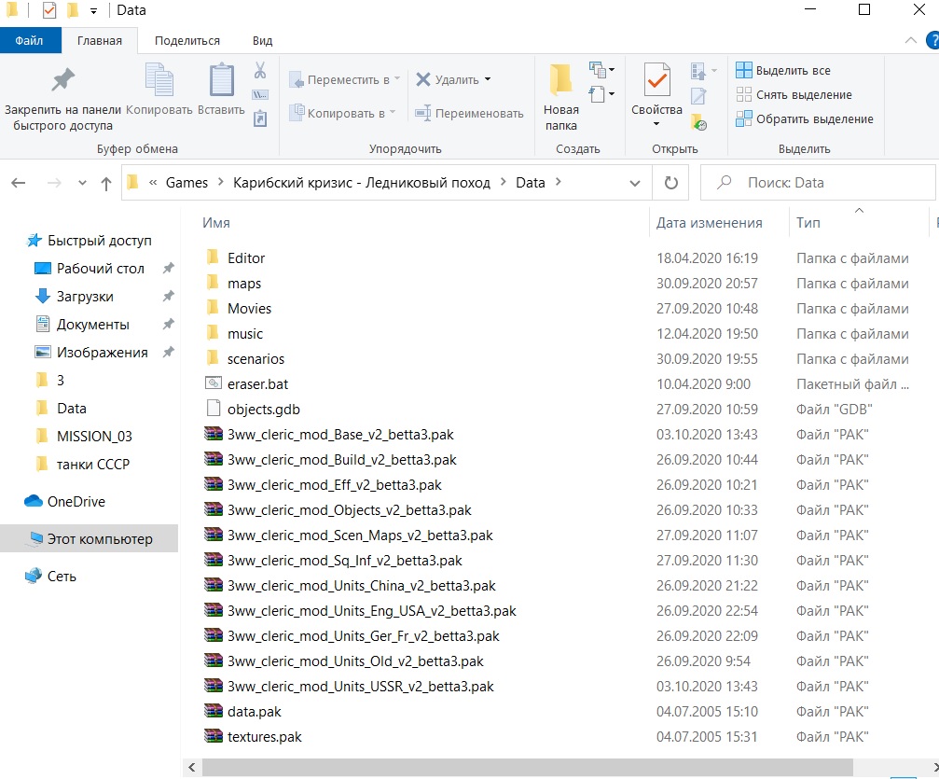
Task: Click the history icon in the Открыть group
Action: [698, 122]
